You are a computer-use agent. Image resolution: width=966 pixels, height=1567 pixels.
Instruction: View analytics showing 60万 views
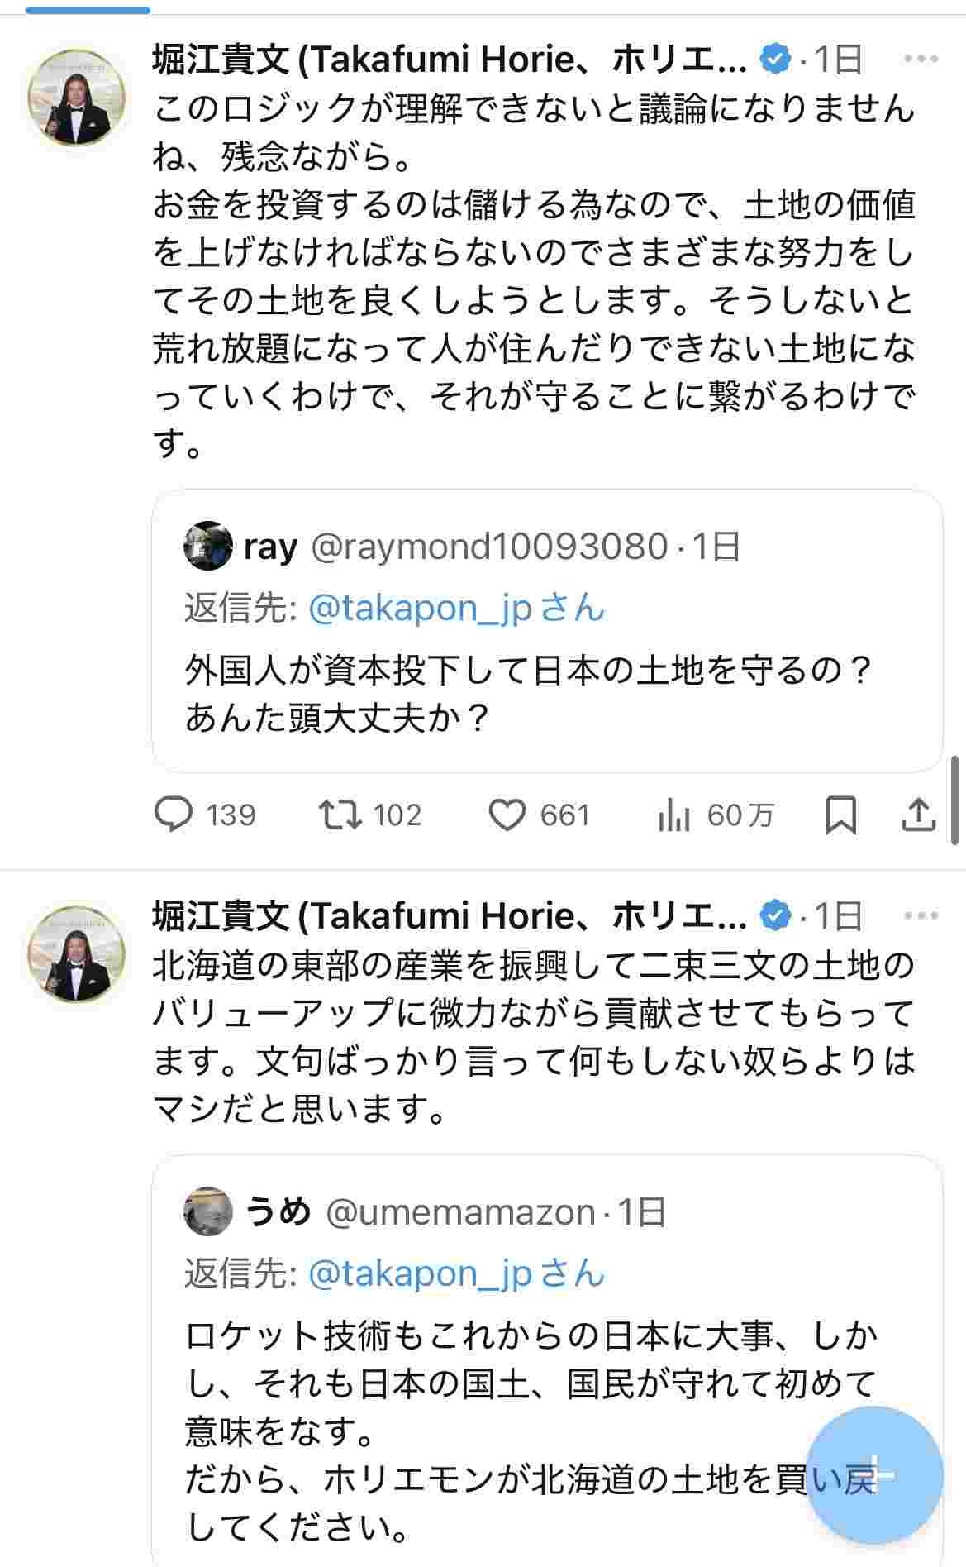[673, 815]
